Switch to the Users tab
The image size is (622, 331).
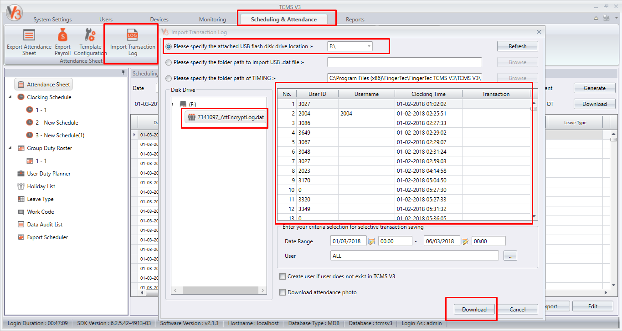coord(106,20)
